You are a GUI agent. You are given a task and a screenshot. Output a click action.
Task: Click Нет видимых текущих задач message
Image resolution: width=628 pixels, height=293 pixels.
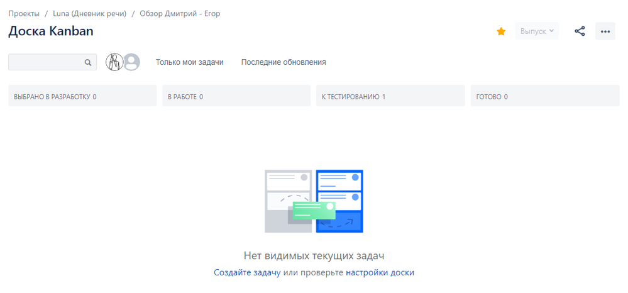click(314, 256)
